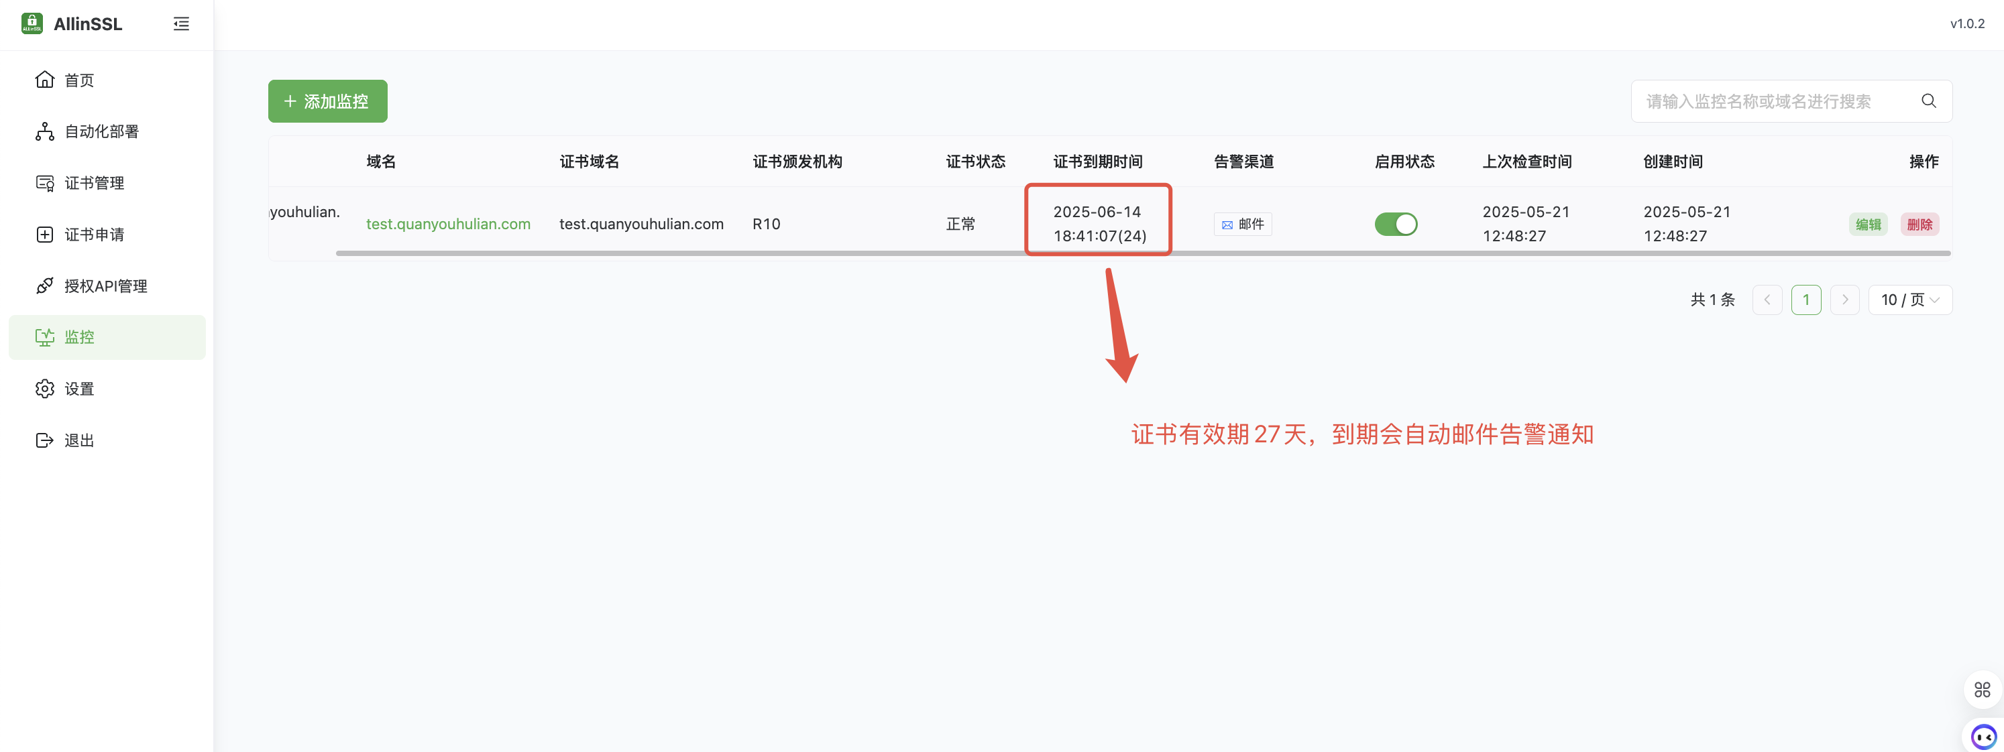This screenshot has width=2004, height=752.
Task: Click the 首页 home icon
Action: coord(45,80)
